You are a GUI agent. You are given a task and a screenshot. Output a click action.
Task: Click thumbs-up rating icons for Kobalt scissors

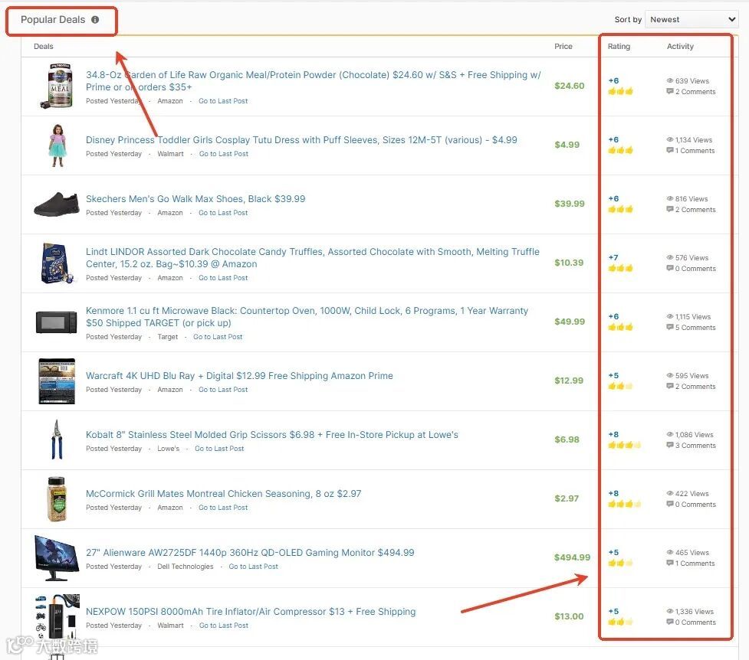coord(624,446)
